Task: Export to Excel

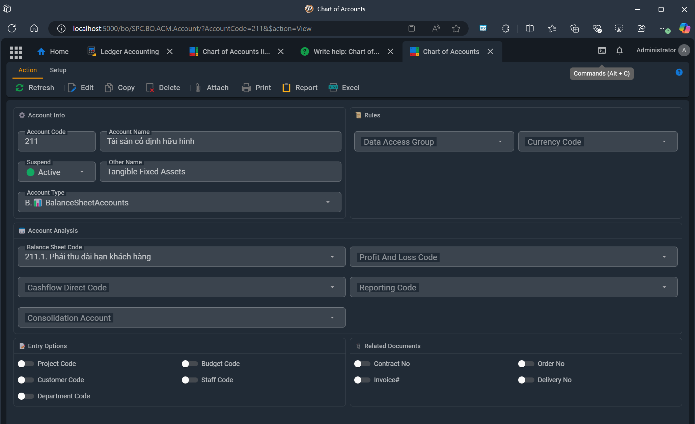Action: pos(344,88)
